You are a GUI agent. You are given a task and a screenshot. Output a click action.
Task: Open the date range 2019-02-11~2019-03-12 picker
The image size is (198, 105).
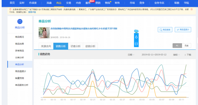pos(154,55)
